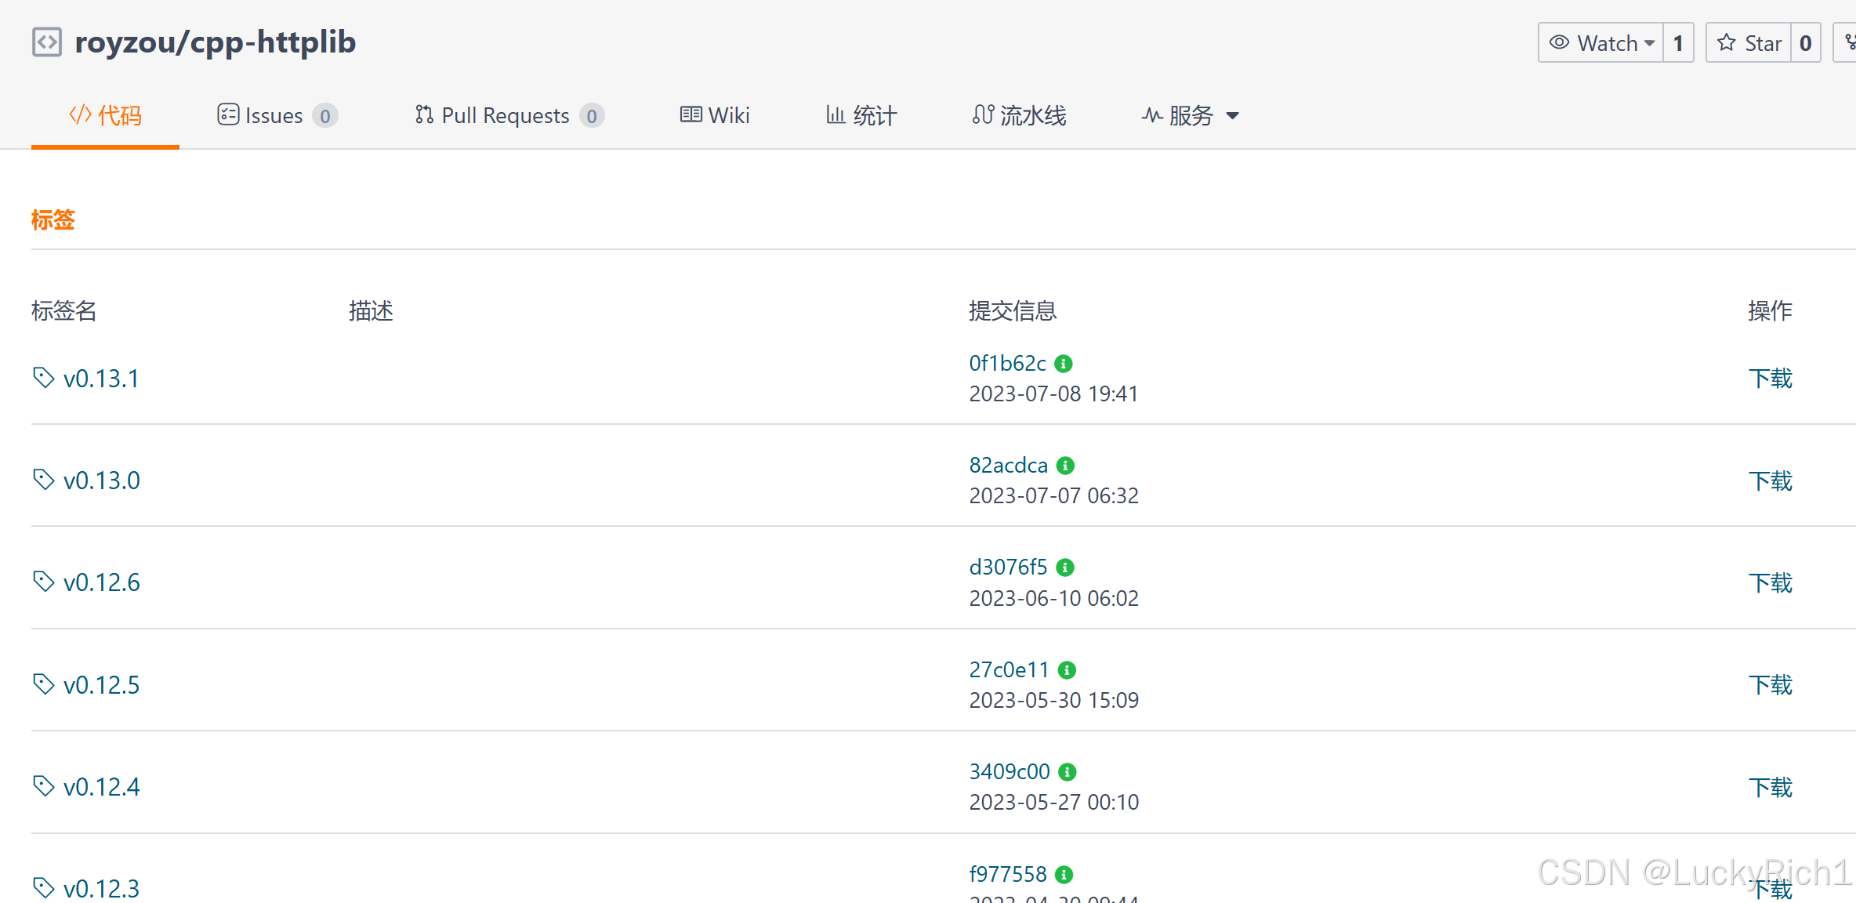Image resolution: width=1856 pixels, height=903 pixels.
Task: Open commit 27c0e11
Action: click(1009, 670)
